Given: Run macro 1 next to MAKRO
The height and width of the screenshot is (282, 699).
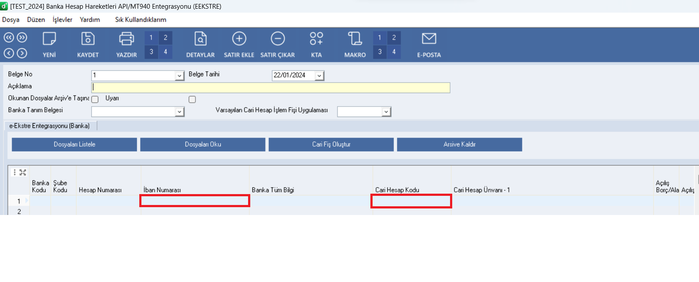Looking at the screenshot, I should [x=380, y=38].
